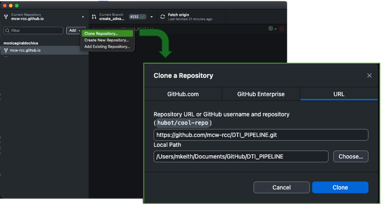381x204 pixels.
Task: Switch to the GitHub Enterprise tab
Action: coord(261,94)
